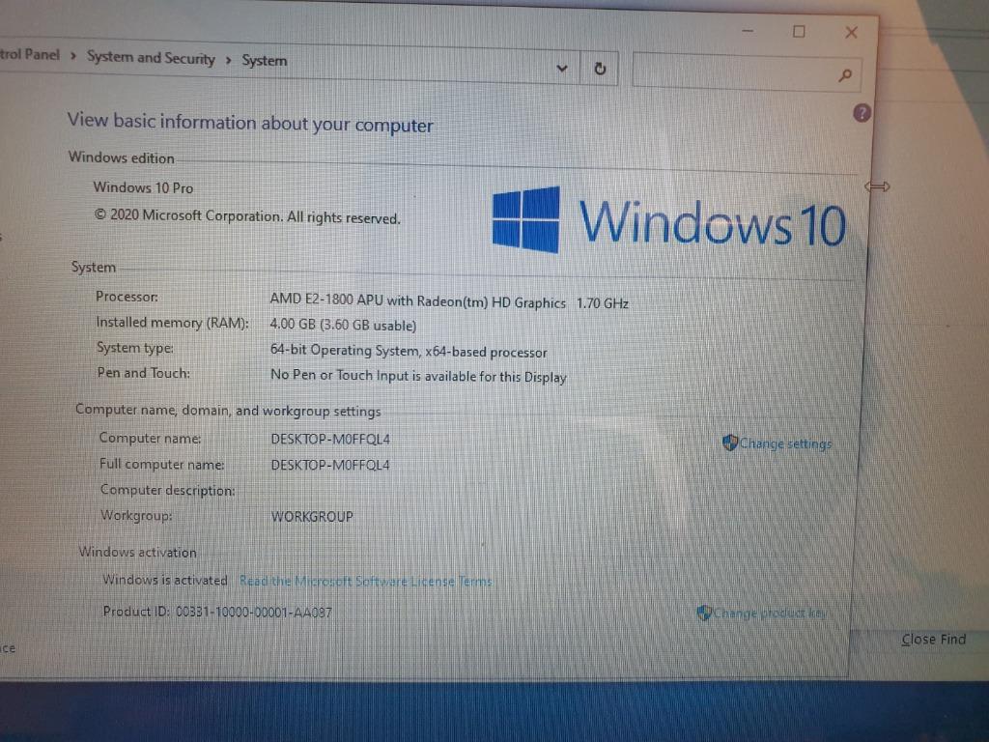Select the 64-bit Operating System text
The image size is (989, 742).
point(409,351)
